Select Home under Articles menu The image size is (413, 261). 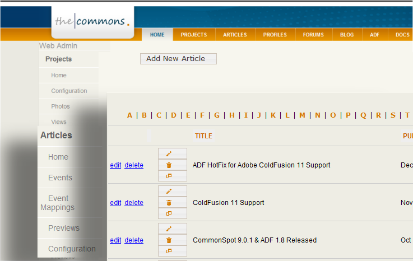tap(58, 157)
